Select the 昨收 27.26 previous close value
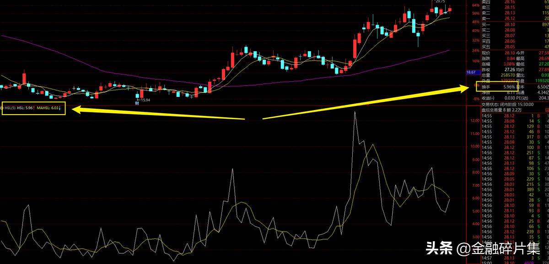The height and width of the screenshot is (264, 549). click(x=499, y=69)
